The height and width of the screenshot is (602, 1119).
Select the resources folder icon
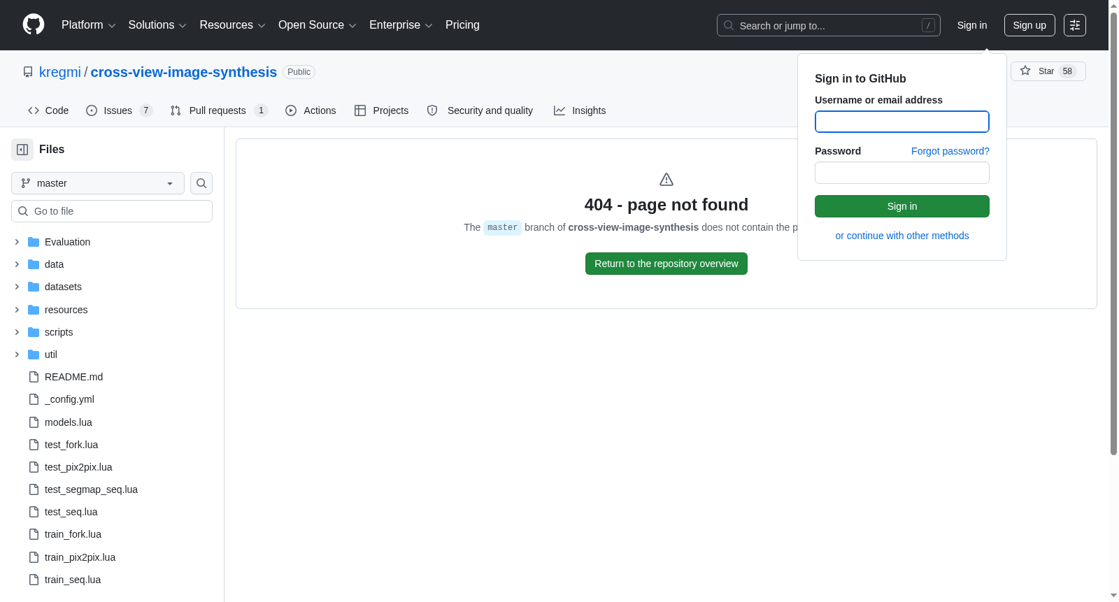[x=34, y=310]
